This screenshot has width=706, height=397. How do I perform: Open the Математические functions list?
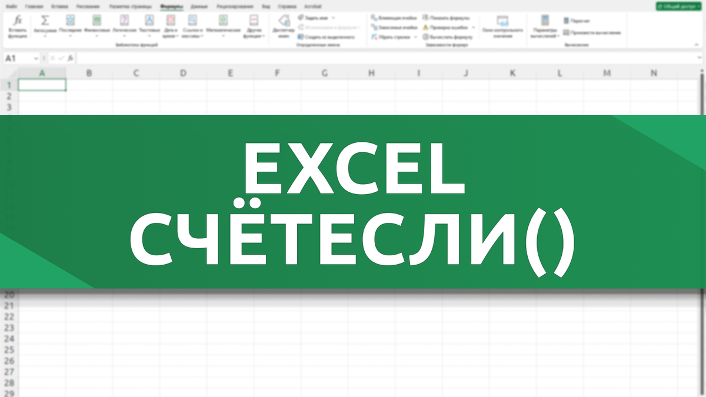point(223,26)
